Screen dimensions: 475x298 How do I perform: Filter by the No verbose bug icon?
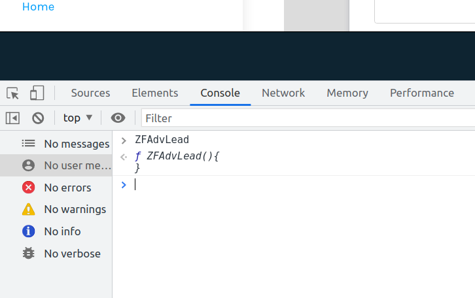pos(28,254)
